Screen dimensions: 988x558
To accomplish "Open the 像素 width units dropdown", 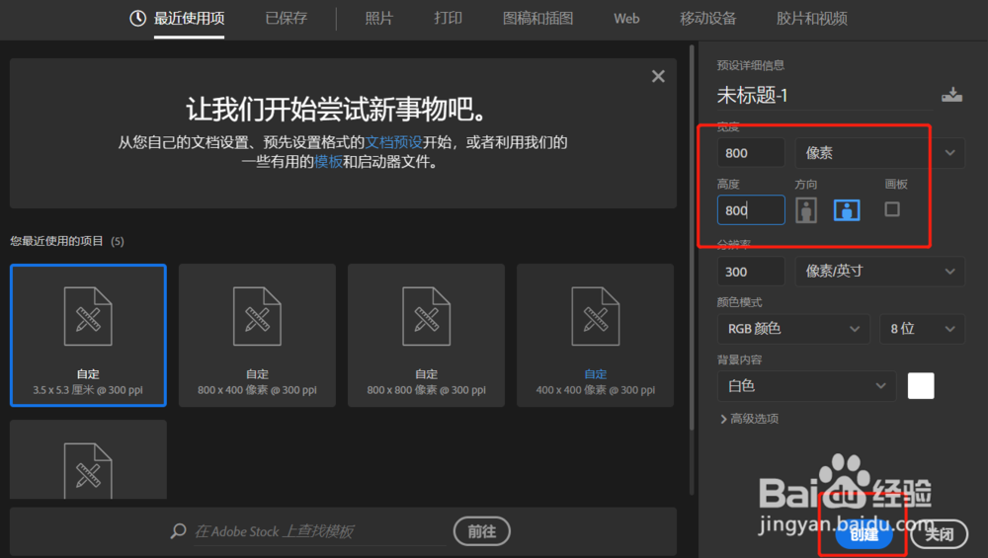I will pos(879,153).
